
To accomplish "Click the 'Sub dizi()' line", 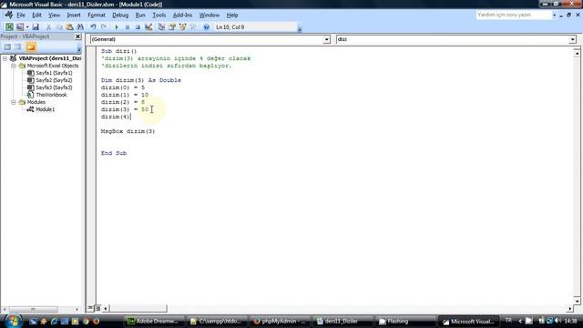I will tap(119, 51).
